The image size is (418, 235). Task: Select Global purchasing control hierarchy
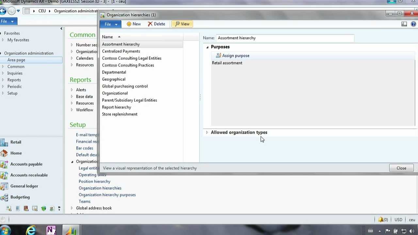click(125, 86)
